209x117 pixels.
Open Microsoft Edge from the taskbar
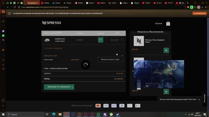54,114
